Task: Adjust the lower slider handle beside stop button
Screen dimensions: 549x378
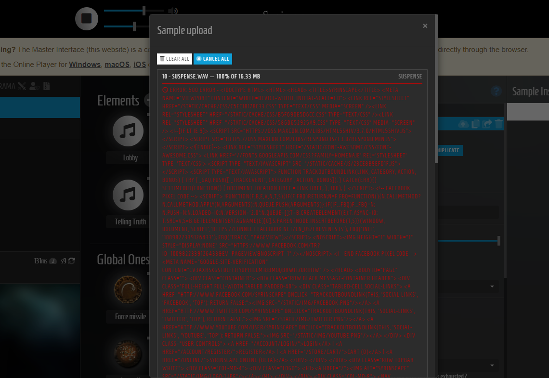Action: click(134, 26)
